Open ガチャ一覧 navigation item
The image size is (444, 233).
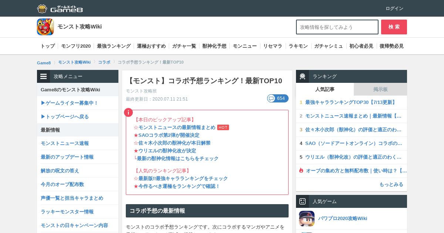coord(184,46)
